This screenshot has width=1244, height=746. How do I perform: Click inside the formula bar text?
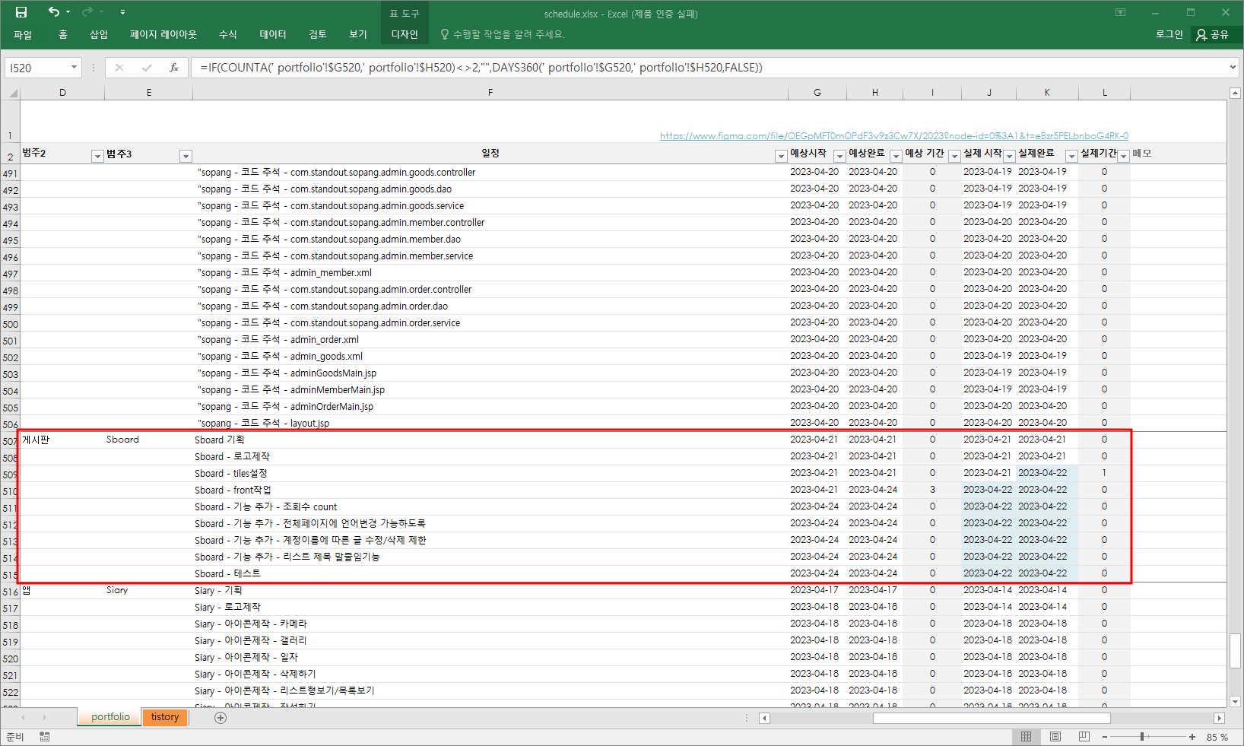(707, 68)
